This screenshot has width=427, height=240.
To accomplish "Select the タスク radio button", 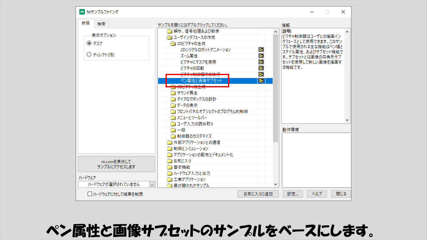I will pyautogui.click(x=89, y=43).
